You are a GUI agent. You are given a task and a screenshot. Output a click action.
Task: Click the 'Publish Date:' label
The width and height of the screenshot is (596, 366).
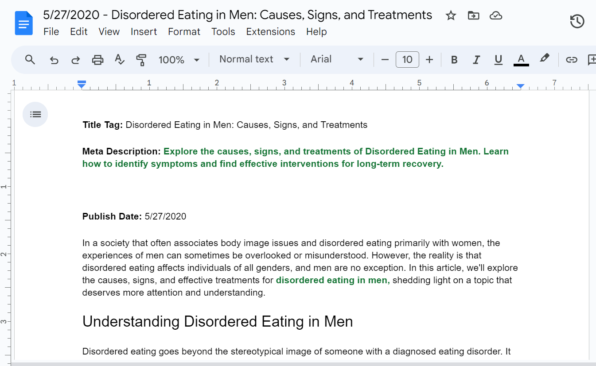click(x=112, y=216)
